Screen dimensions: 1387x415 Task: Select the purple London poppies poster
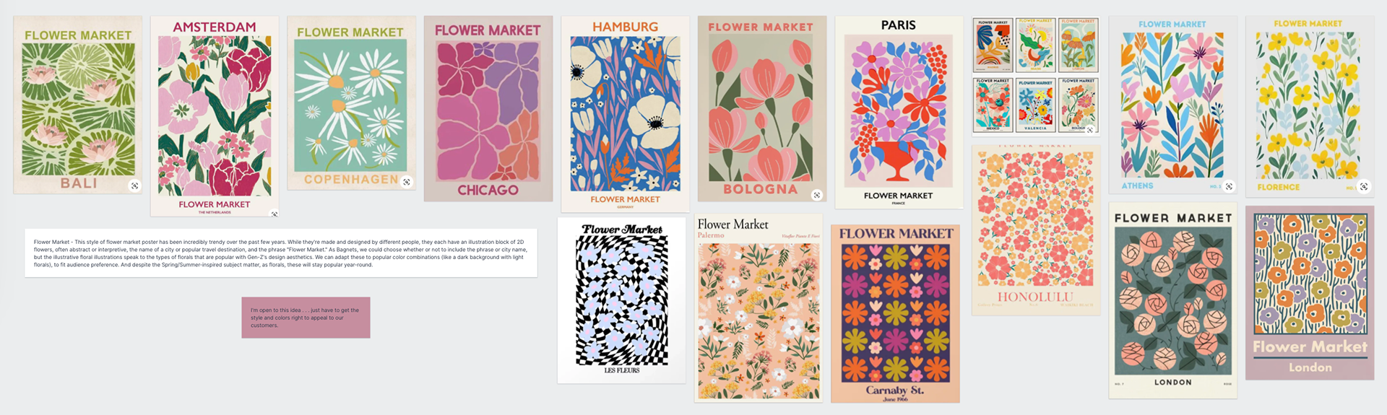tap(1310, 293)
